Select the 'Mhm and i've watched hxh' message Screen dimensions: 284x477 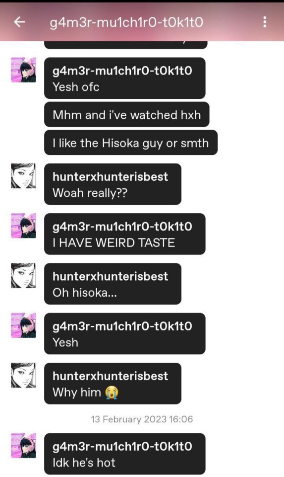coord(126,115)
